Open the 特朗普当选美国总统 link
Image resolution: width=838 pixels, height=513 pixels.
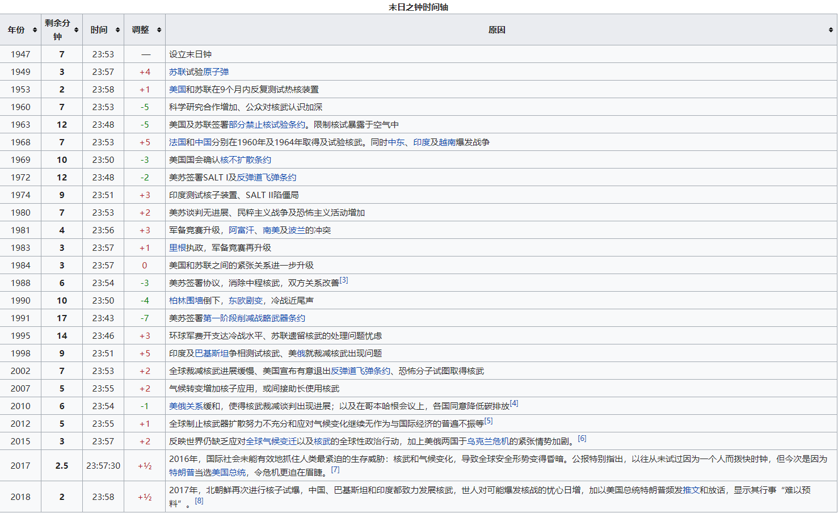click(207, 472)
